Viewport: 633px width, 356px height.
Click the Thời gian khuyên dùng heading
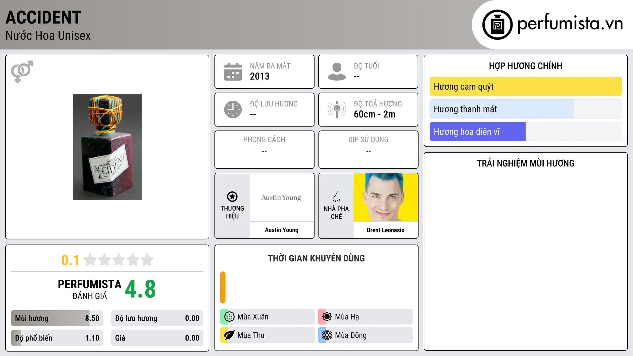316,258
